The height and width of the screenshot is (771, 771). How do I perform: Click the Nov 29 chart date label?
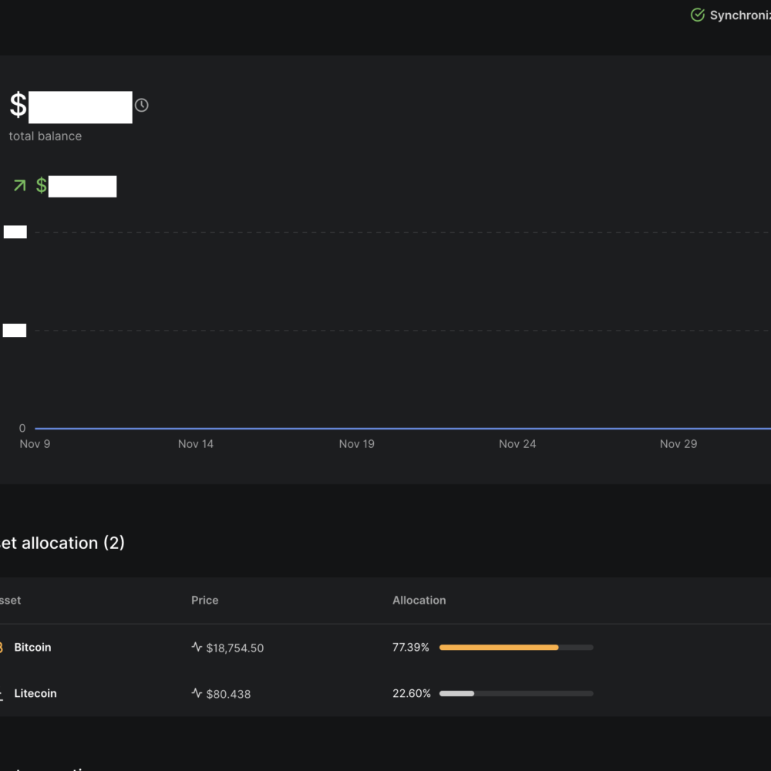678,444
